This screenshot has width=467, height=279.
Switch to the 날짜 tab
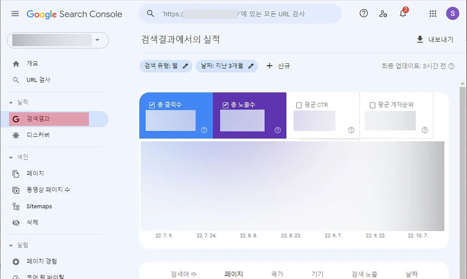[x=412, y=274]
